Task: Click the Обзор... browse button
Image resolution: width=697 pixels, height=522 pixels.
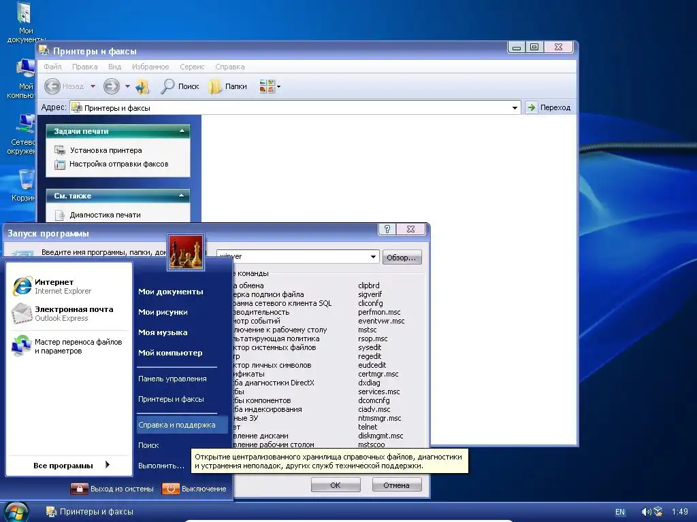Action: click(x=402, y=258)
